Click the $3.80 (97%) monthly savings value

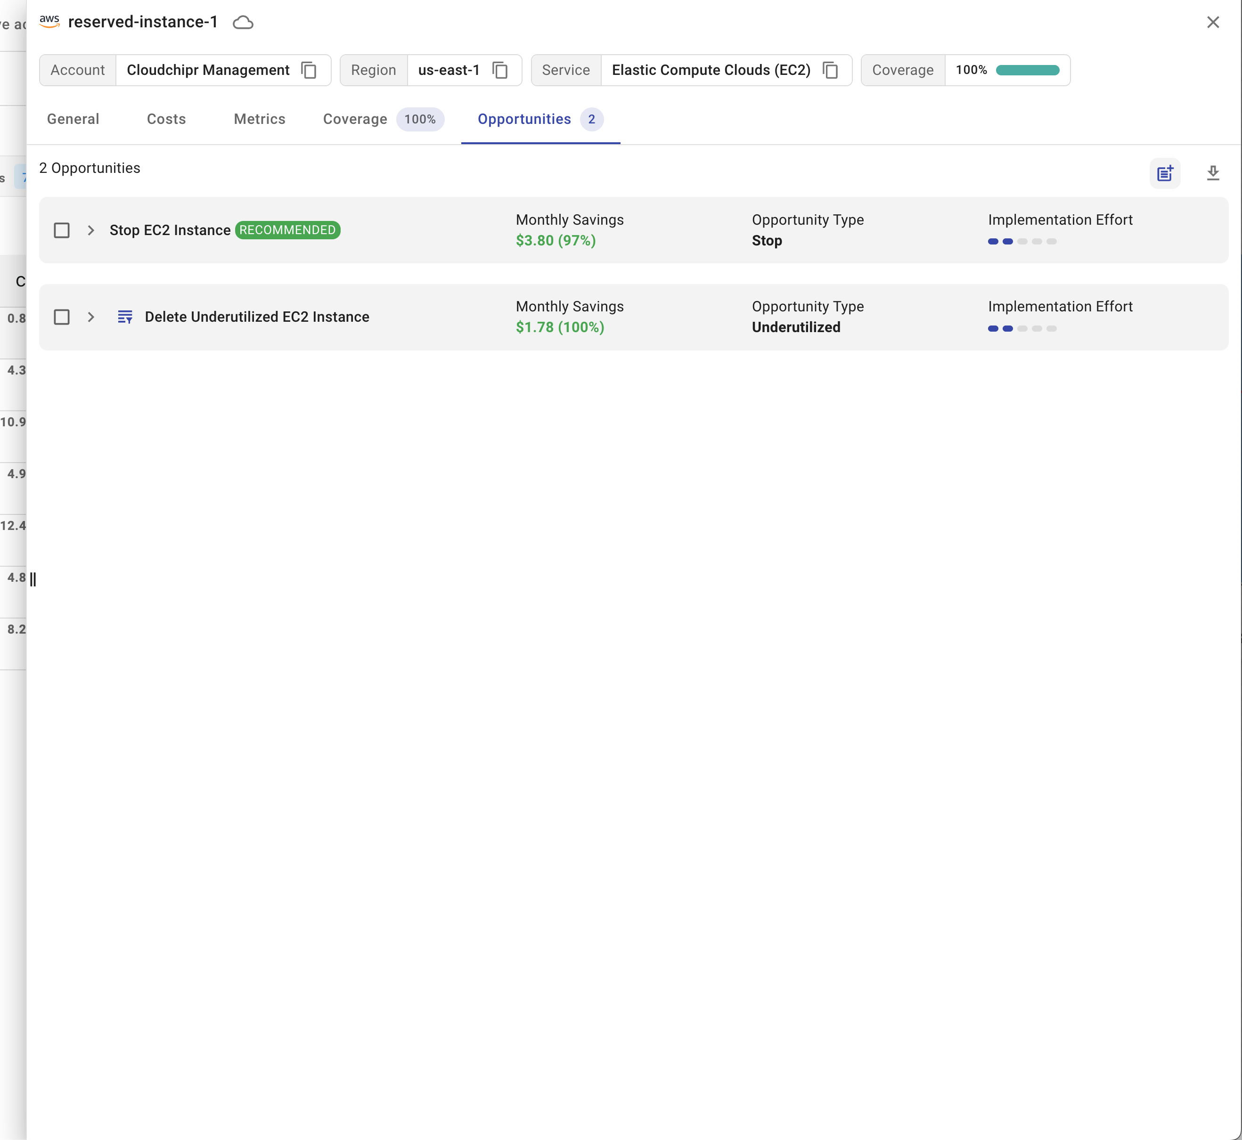tap(556, 241)
